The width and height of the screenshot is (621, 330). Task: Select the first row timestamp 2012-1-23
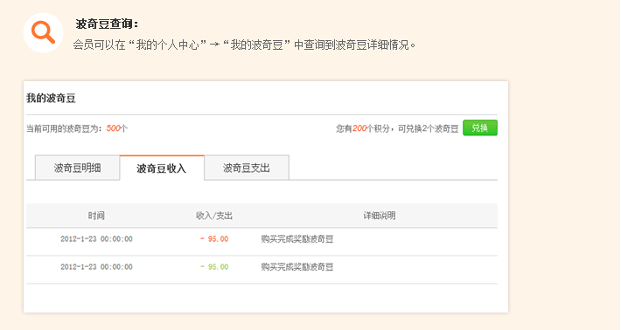pos(96,238)
